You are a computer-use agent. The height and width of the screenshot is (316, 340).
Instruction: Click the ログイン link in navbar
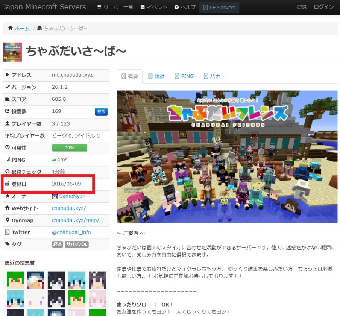click(324, 7)
